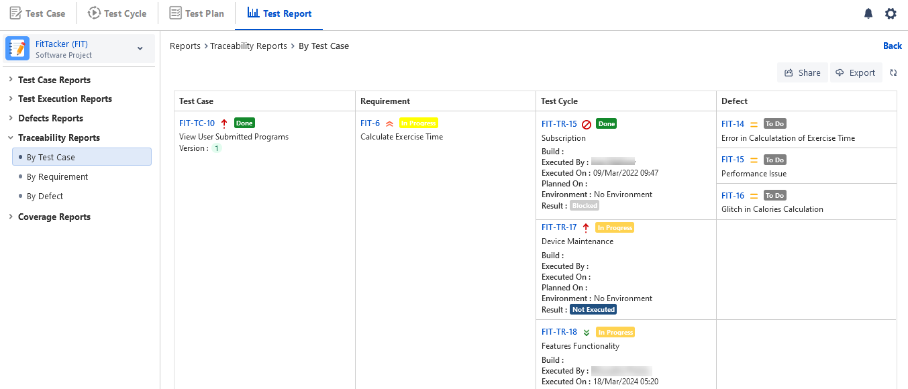Select Test Report tab

(279, 13)
